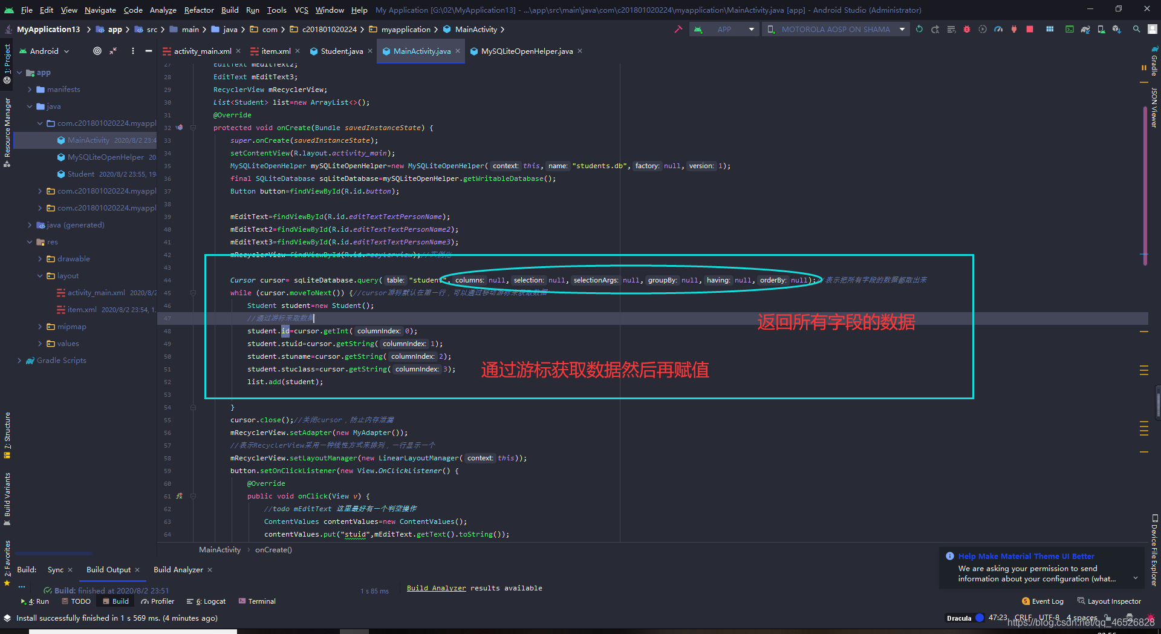Toggle the JSON Viewer tool window

click(1154, 108)
